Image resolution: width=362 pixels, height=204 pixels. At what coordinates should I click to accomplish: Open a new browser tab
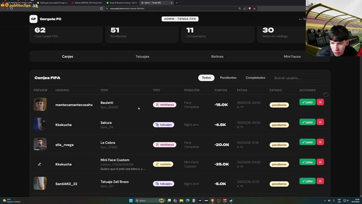pos(177,3)
